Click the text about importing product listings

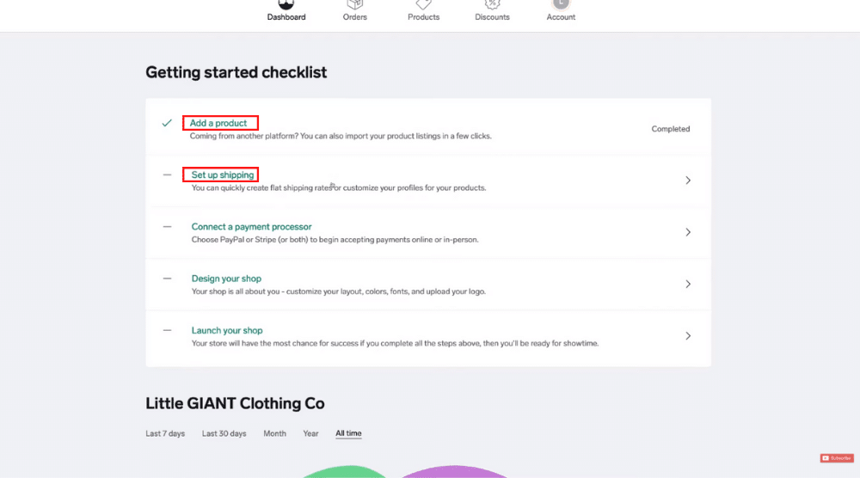point(341,136)
